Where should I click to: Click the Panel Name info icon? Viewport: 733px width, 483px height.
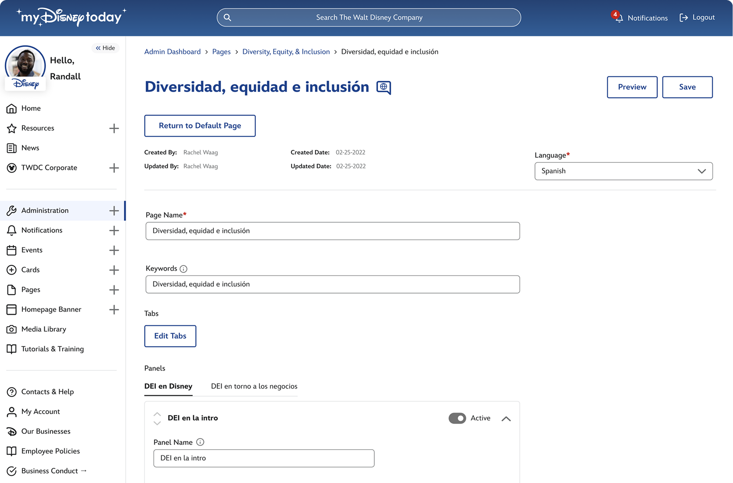200,442
